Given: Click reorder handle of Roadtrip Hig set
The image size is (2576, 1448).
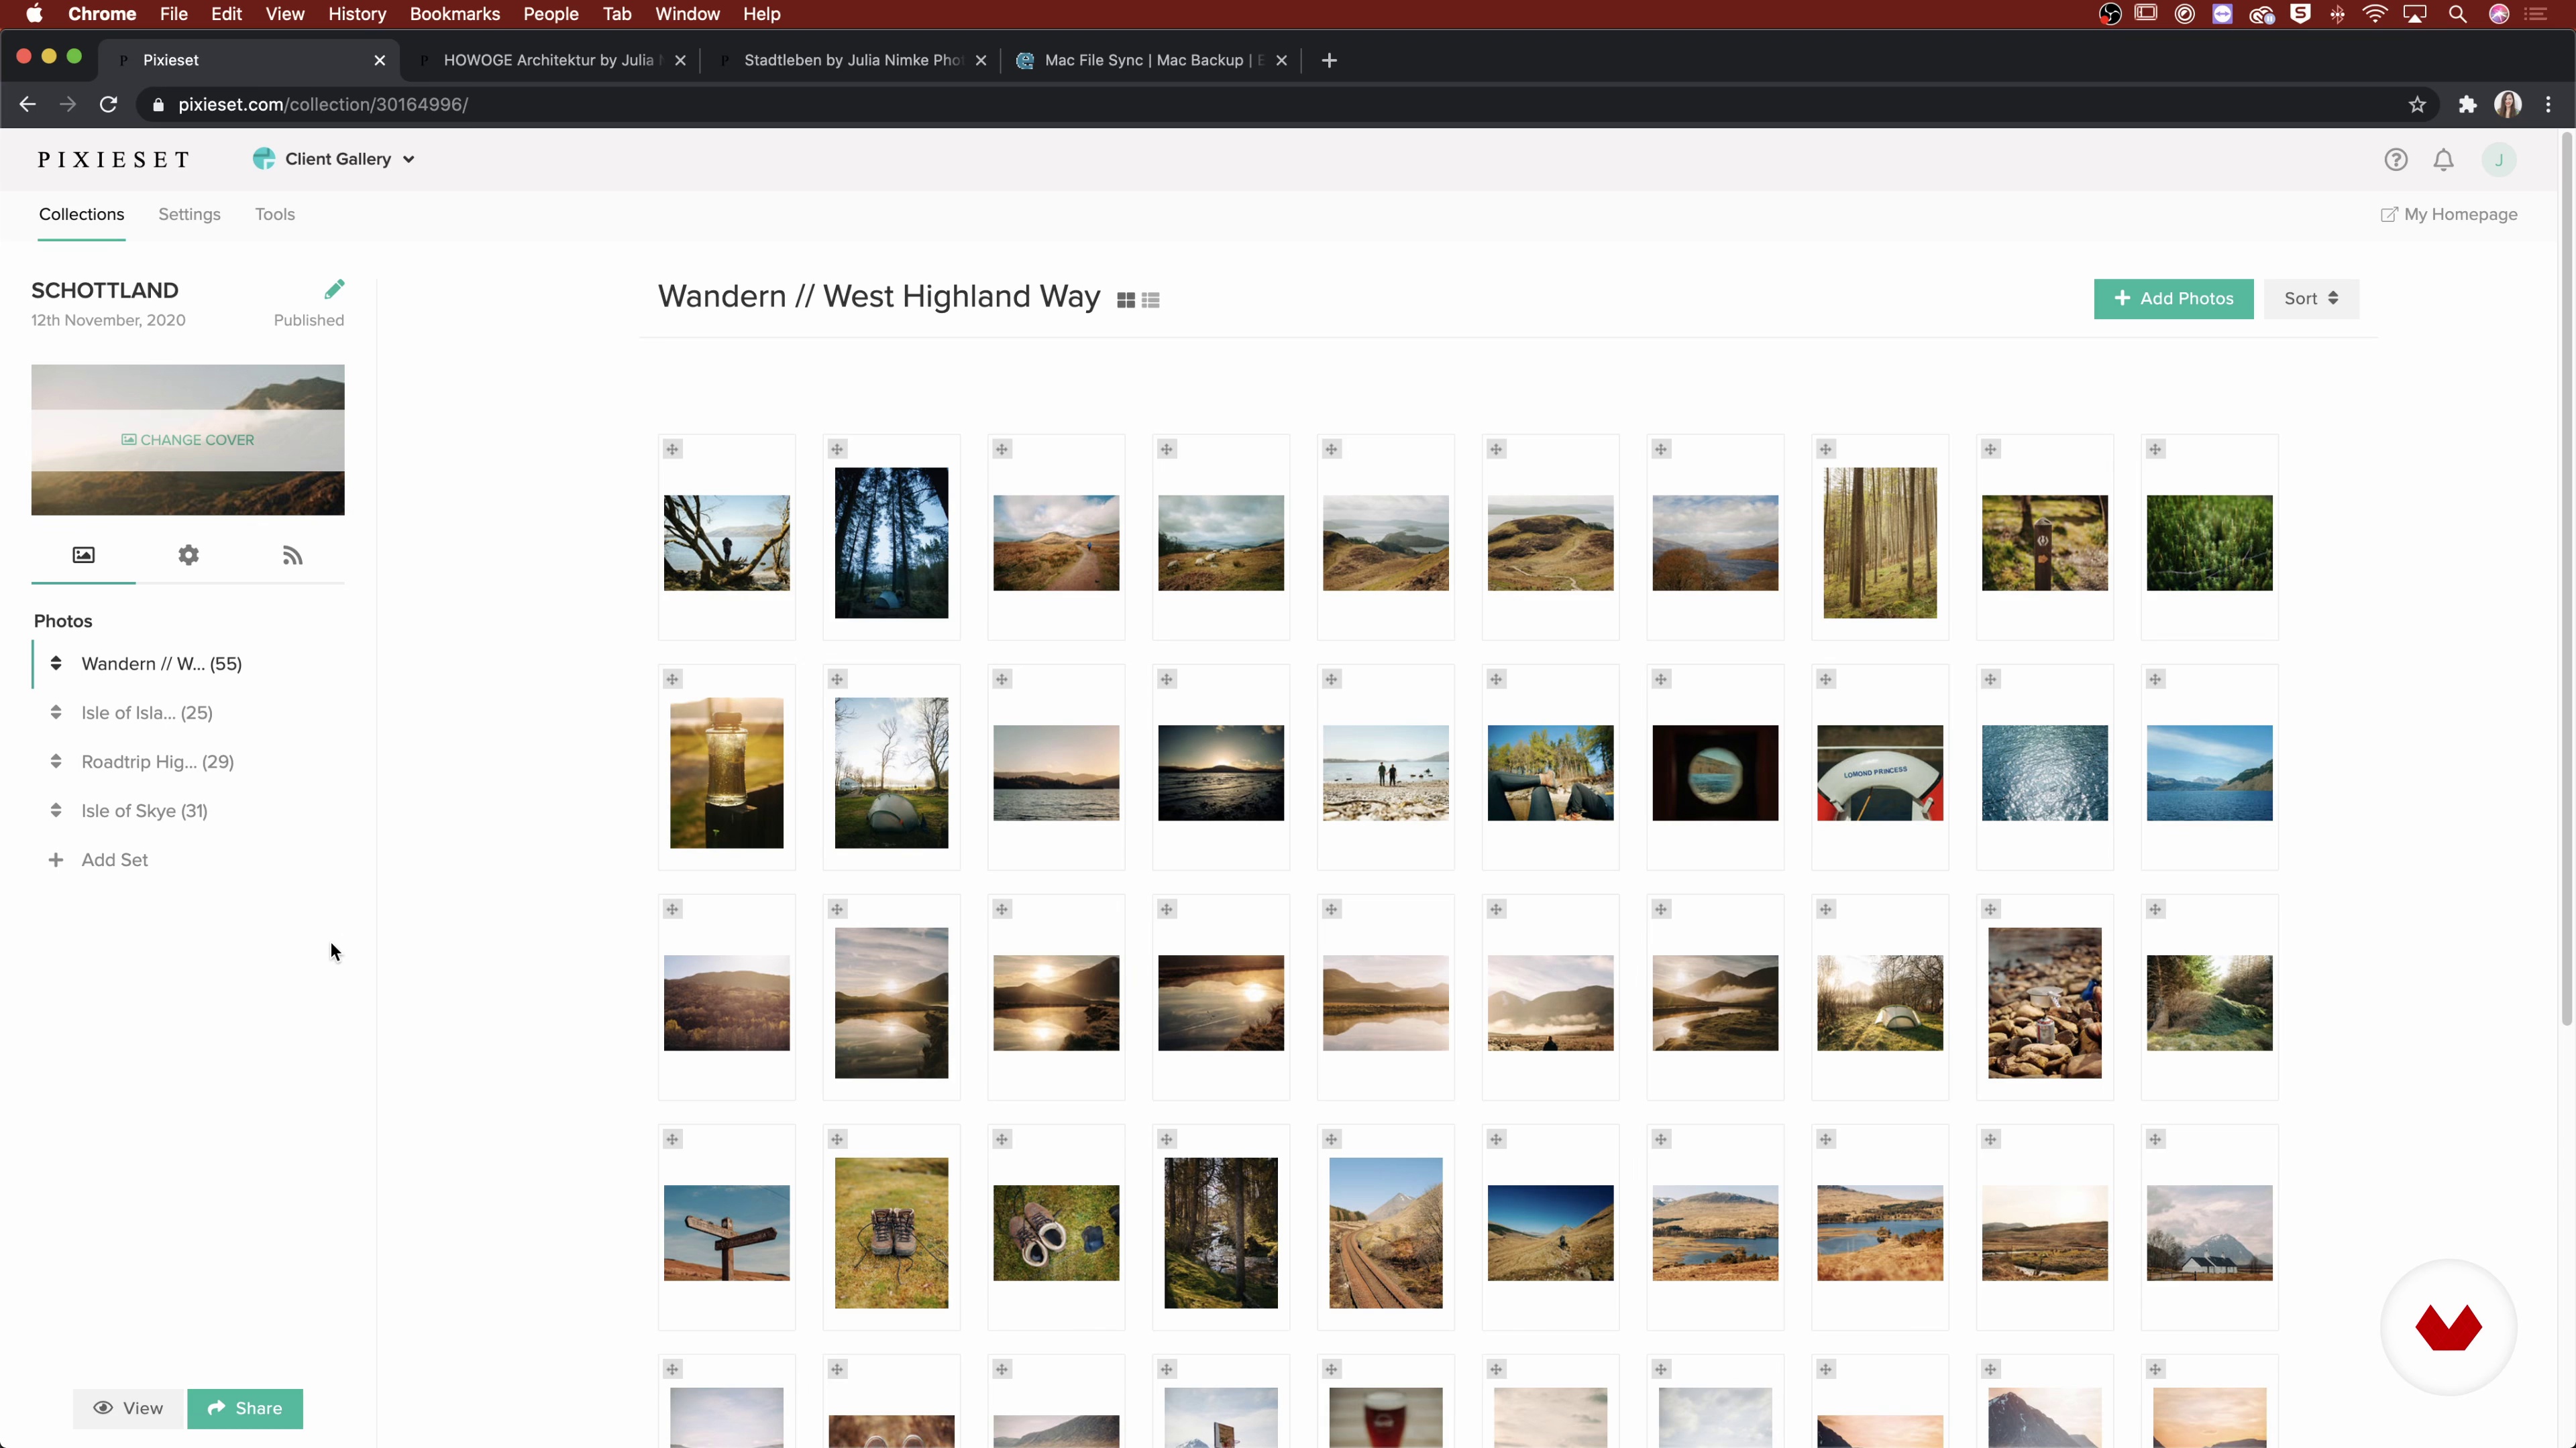Looking at the screenshot, I should click(56, 762).
